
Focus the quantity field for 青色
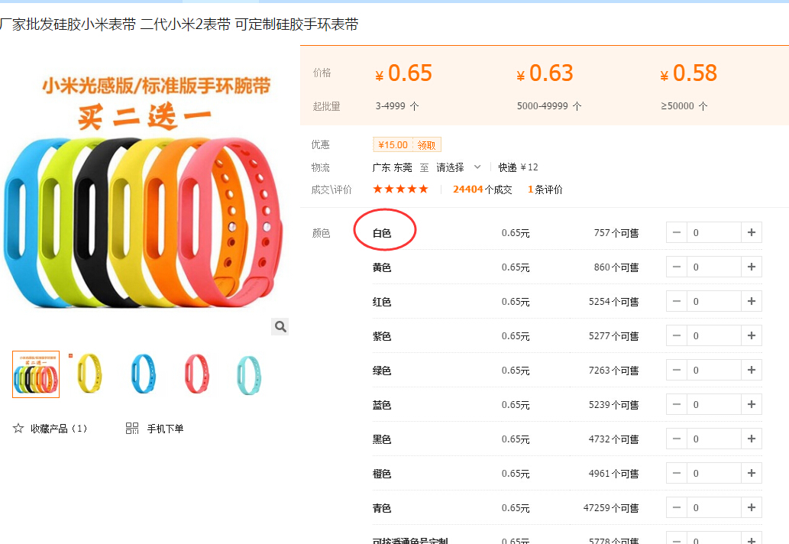714,507
